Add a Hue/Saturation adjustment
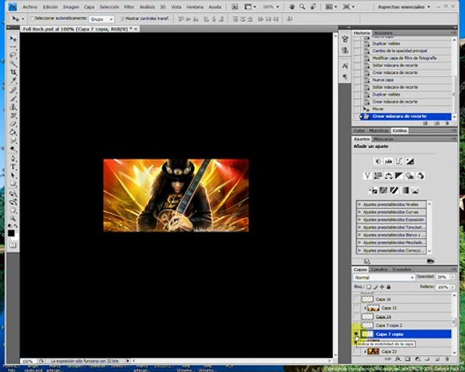465x372 pixels. click(378, 176)
